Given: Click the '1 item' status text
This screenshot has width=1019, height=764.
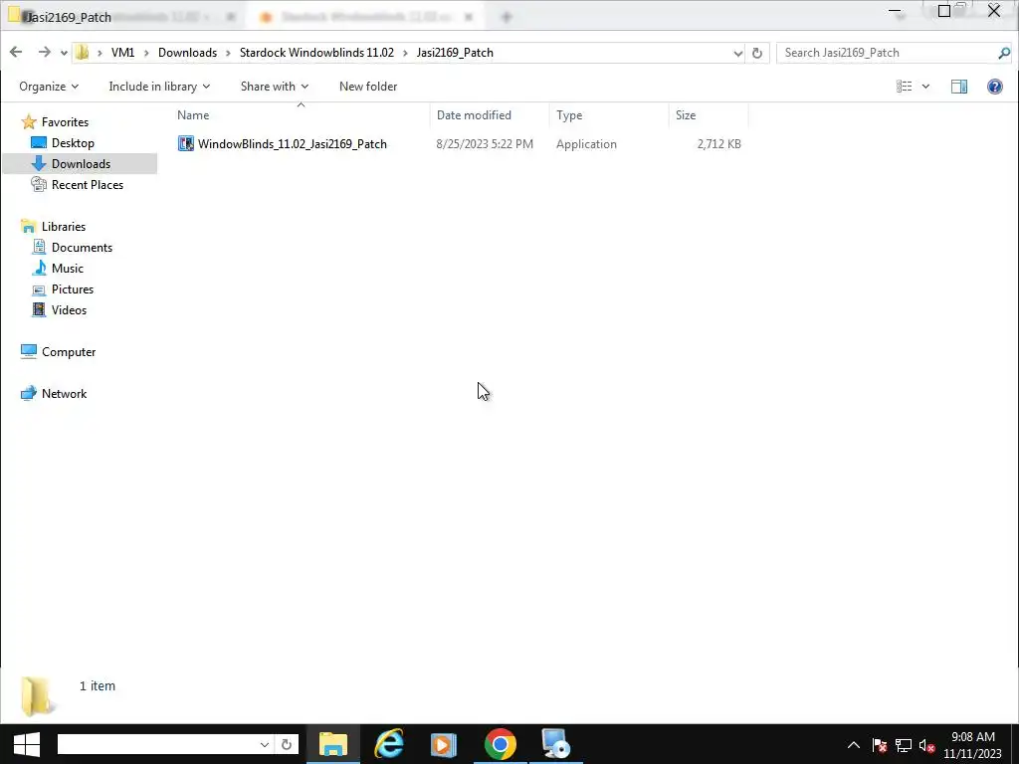Looking at the screenshot, I should (x=98, y=686).
